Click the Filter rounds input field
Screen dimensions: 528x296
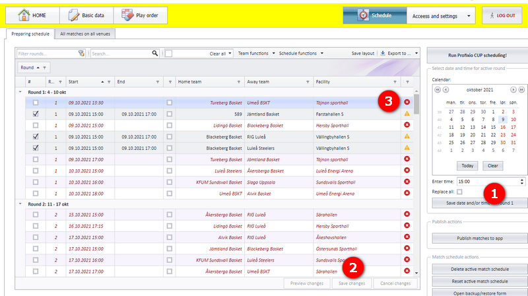tap(47, 54)
